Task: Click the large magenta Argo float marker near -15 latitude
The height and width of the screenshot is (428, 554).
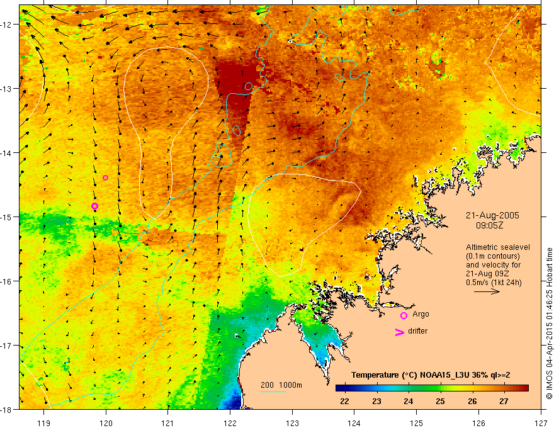Action: point(94,206)
